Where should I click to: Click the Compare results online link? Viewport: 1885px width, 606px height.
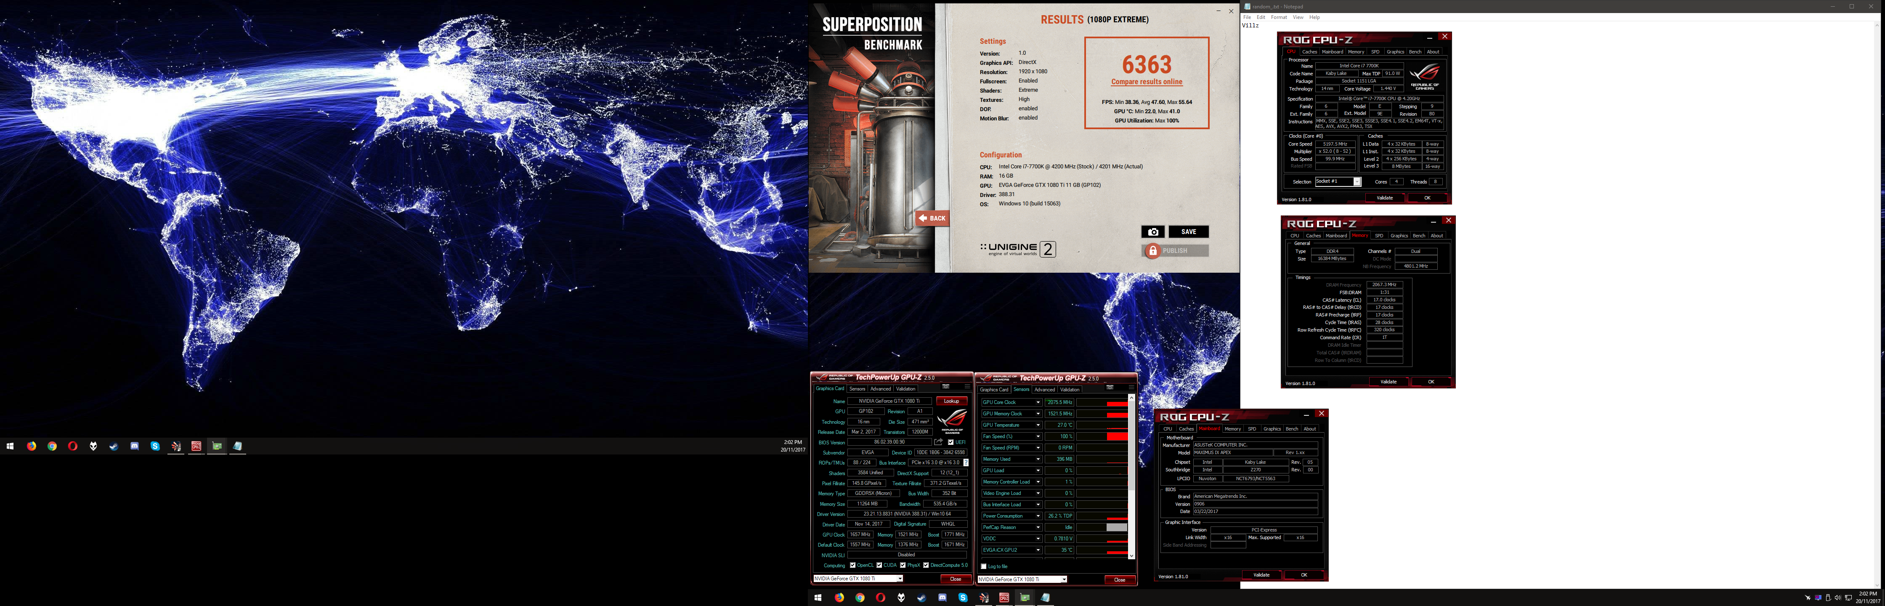click(x=1147, y=82)
